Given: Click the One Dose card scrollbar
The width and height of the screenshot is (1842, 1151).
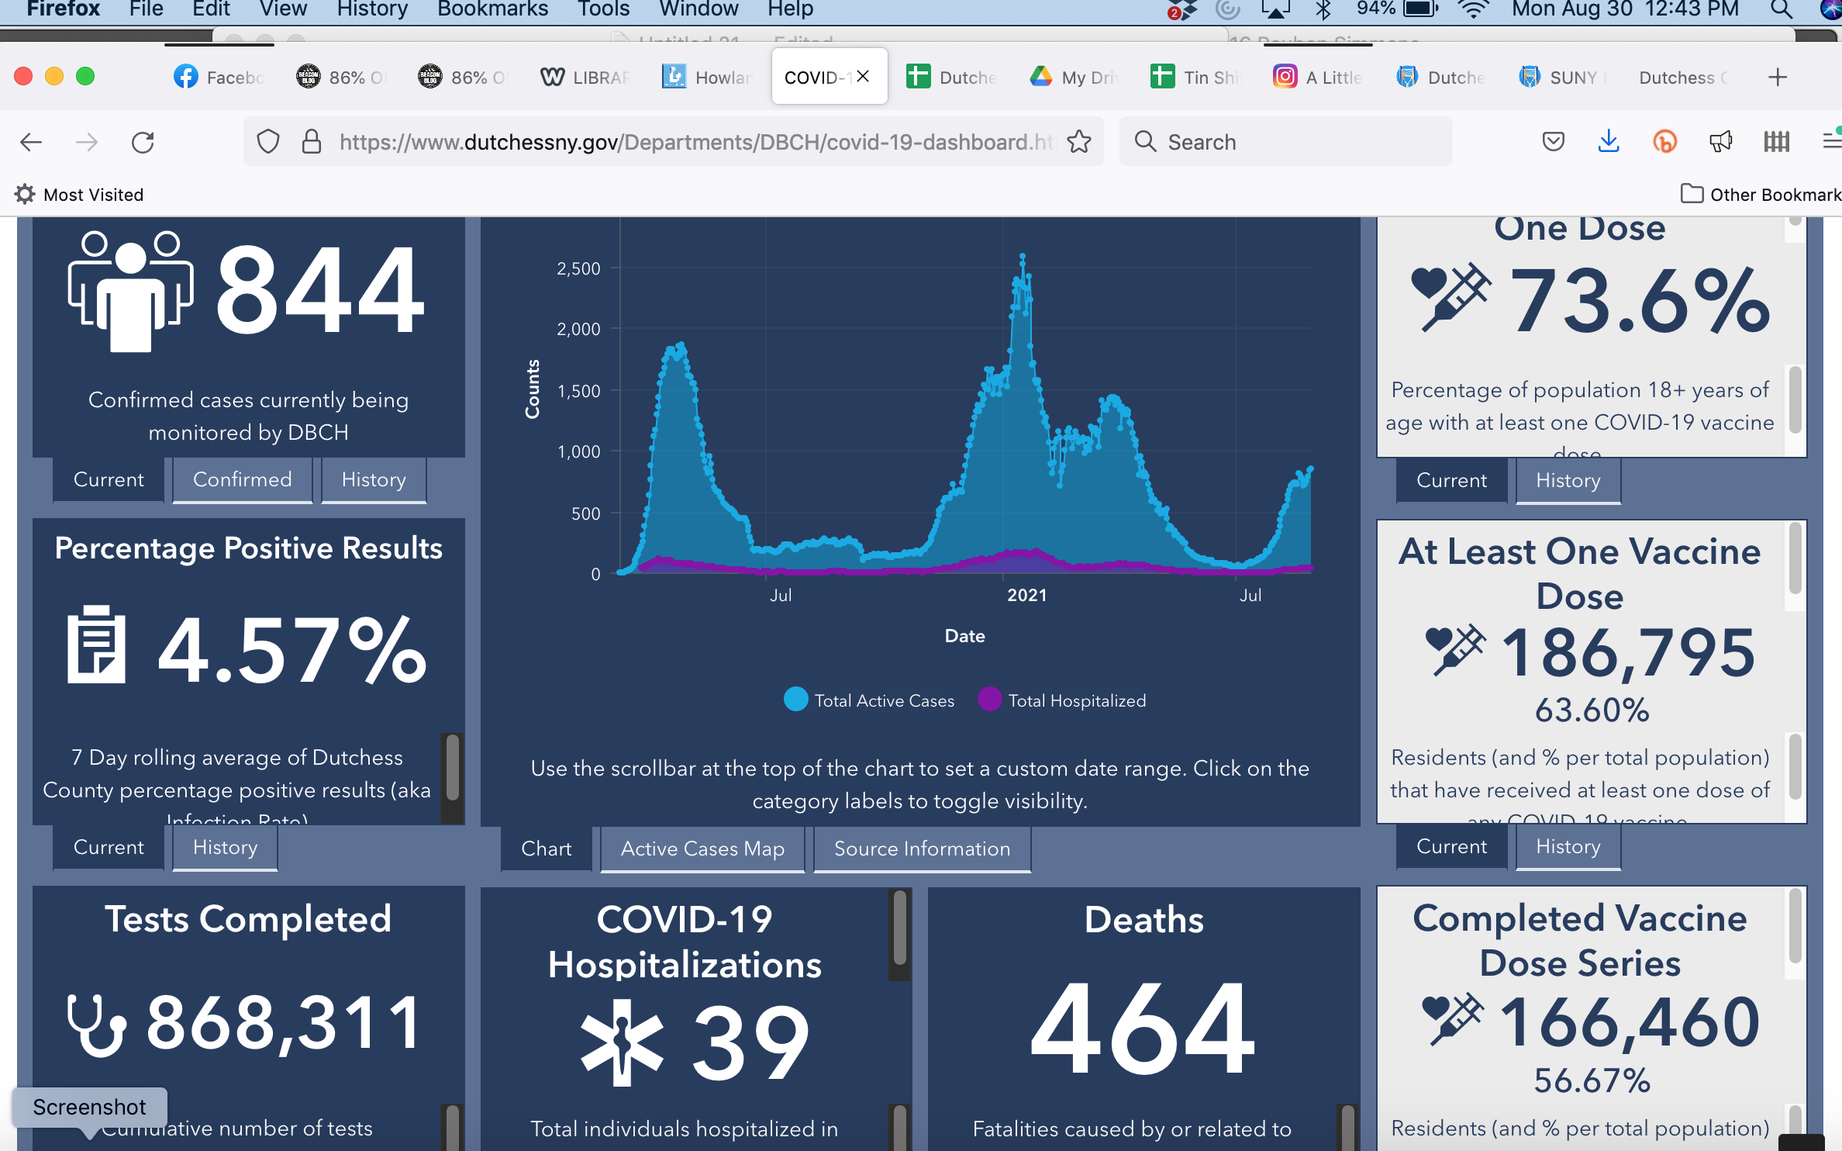Looking at the screenshot, I should (x=1795, y=399).
